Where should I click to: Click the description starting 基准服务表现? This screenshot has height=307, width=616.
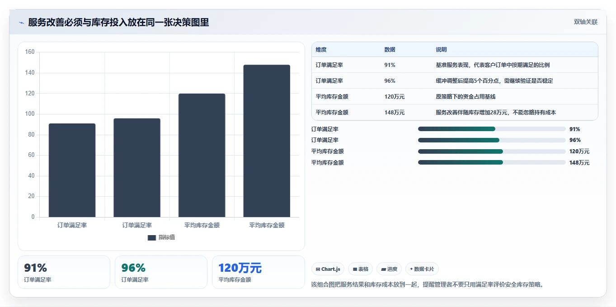click(x=493, y=65)
